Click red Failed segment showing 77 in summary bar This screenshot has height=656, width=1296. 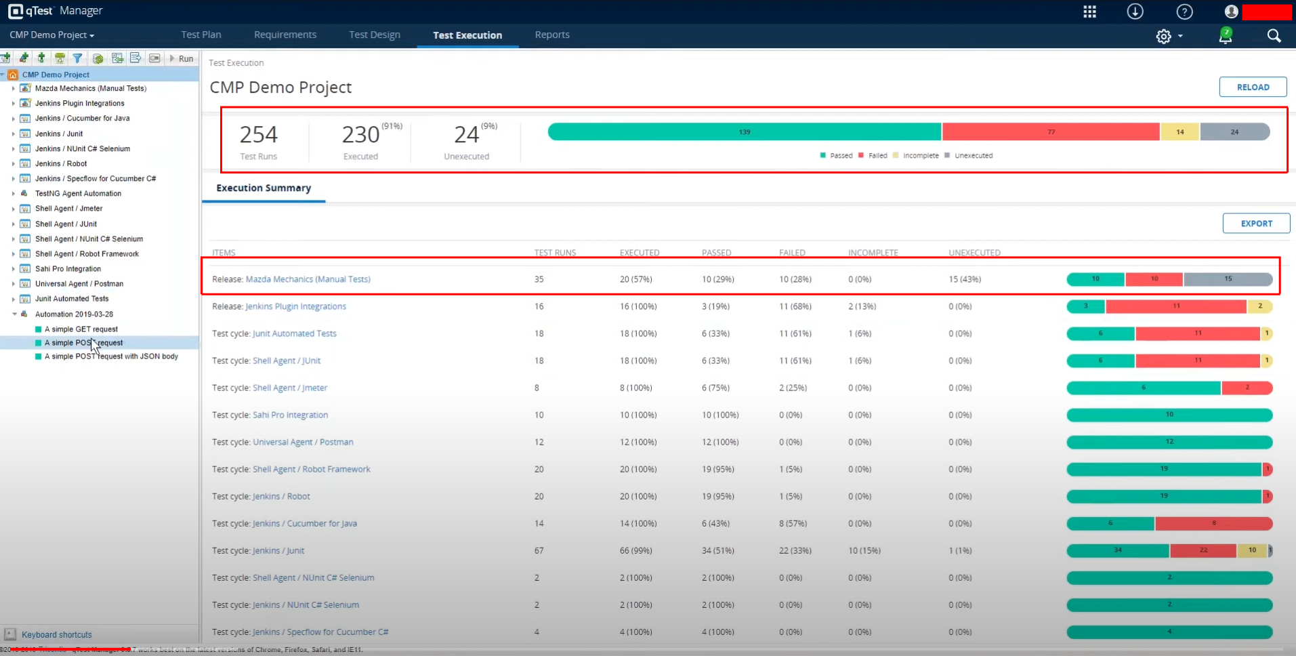click(x=1050, y=132)
